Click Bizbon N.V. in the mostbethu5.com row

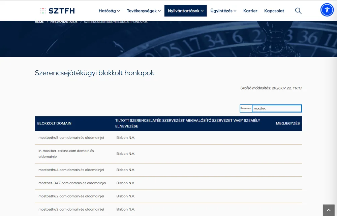125,138
